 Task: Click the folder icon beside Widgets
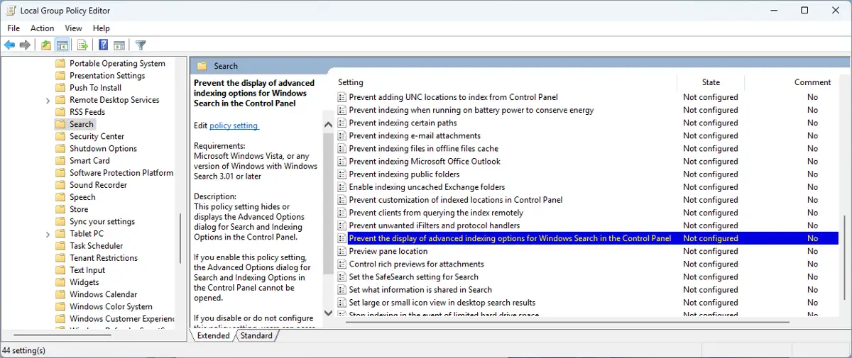pos(60,282)
